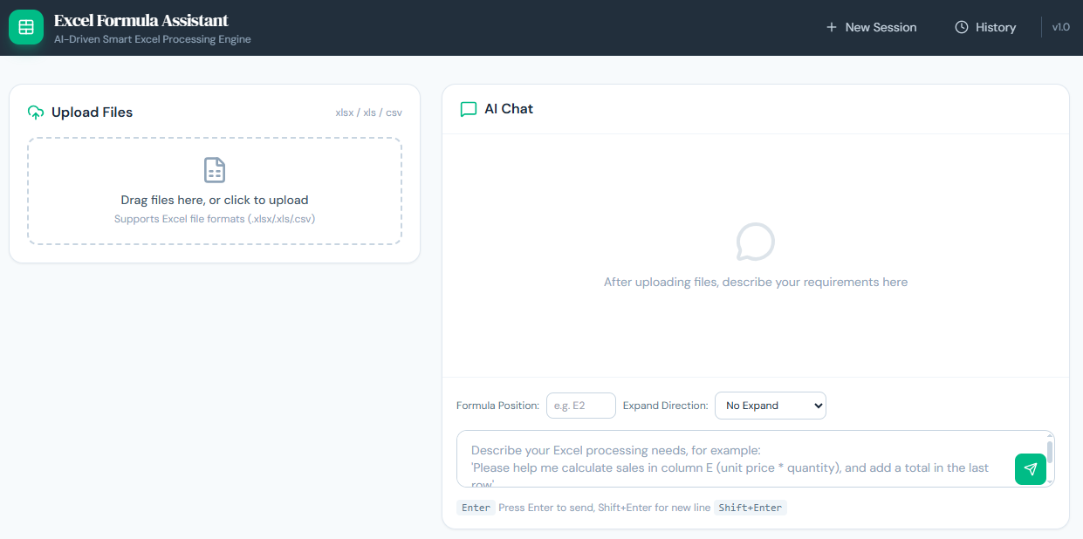This screenshot has width=1083, height=539.
Task: Open the History panel
Action: pos(986,27)
